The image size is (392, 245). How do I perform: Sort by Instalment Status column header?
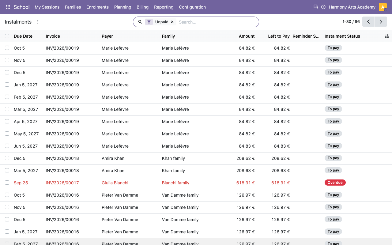tap(342, 36)
